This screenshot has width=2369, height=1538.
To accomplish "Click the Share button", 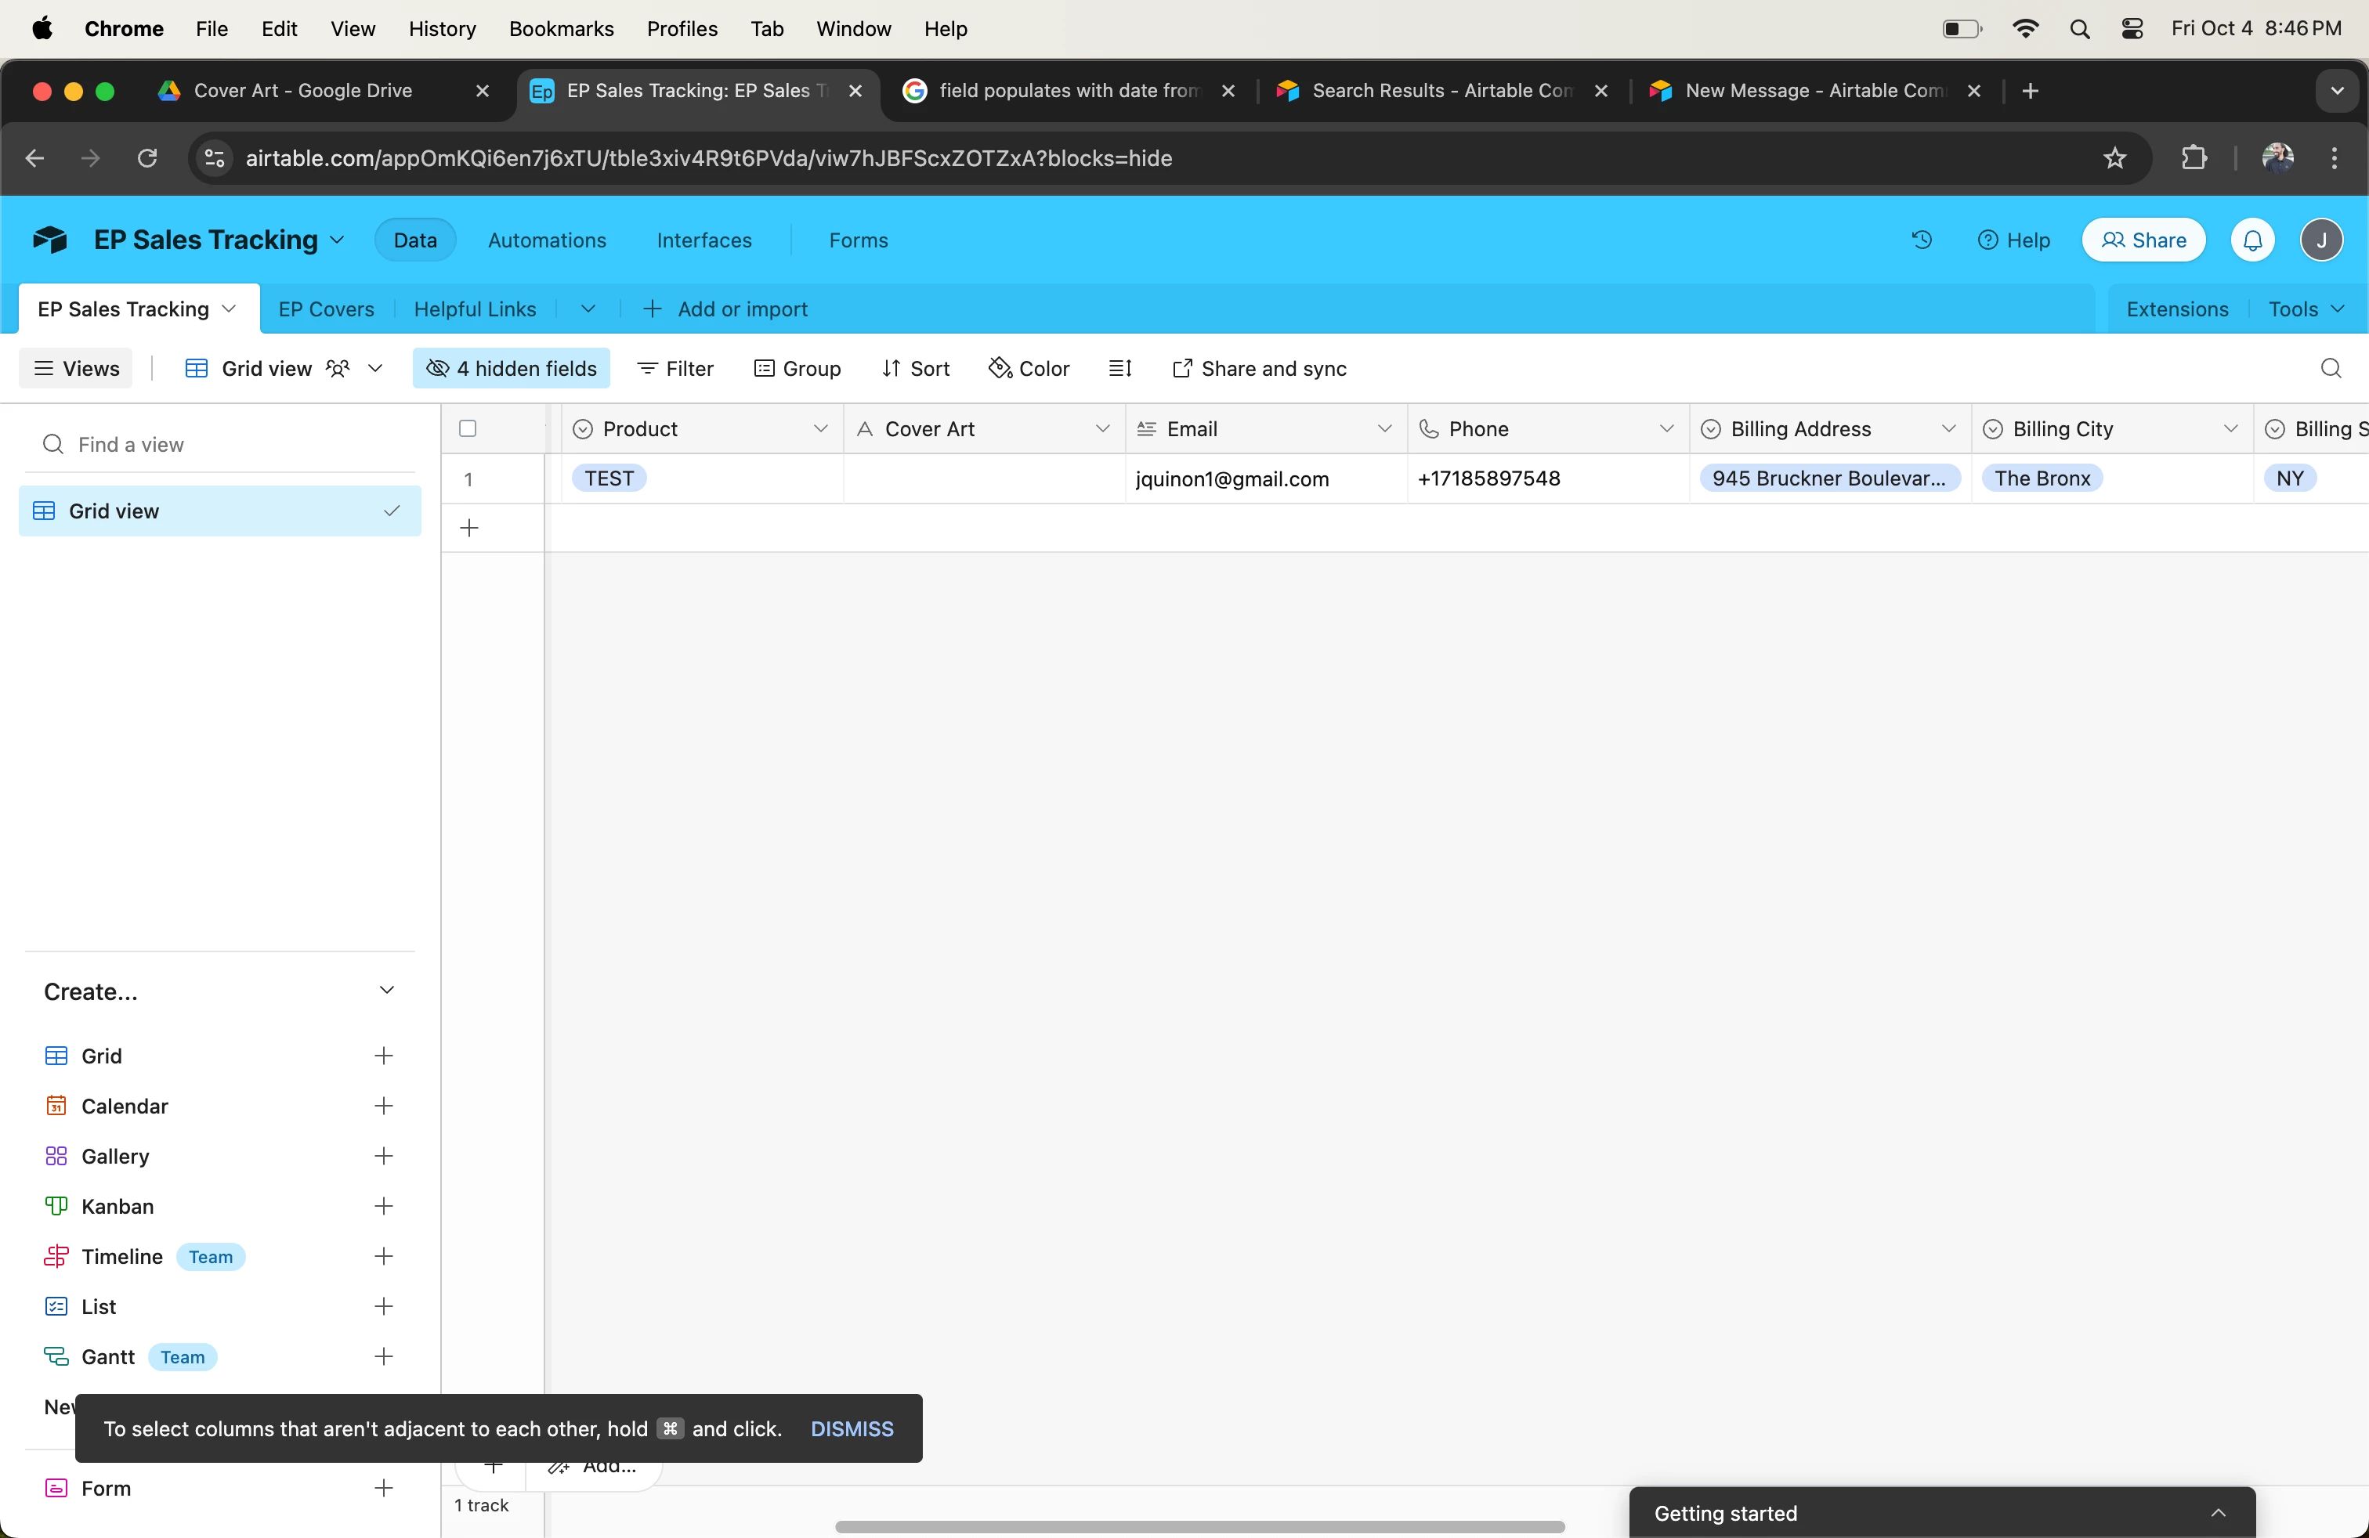I will tap(2143, 240).
